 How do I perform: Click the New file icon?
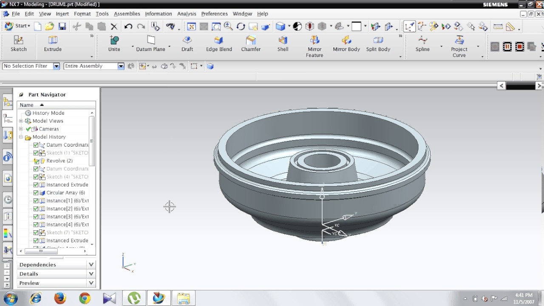[37, 26]
